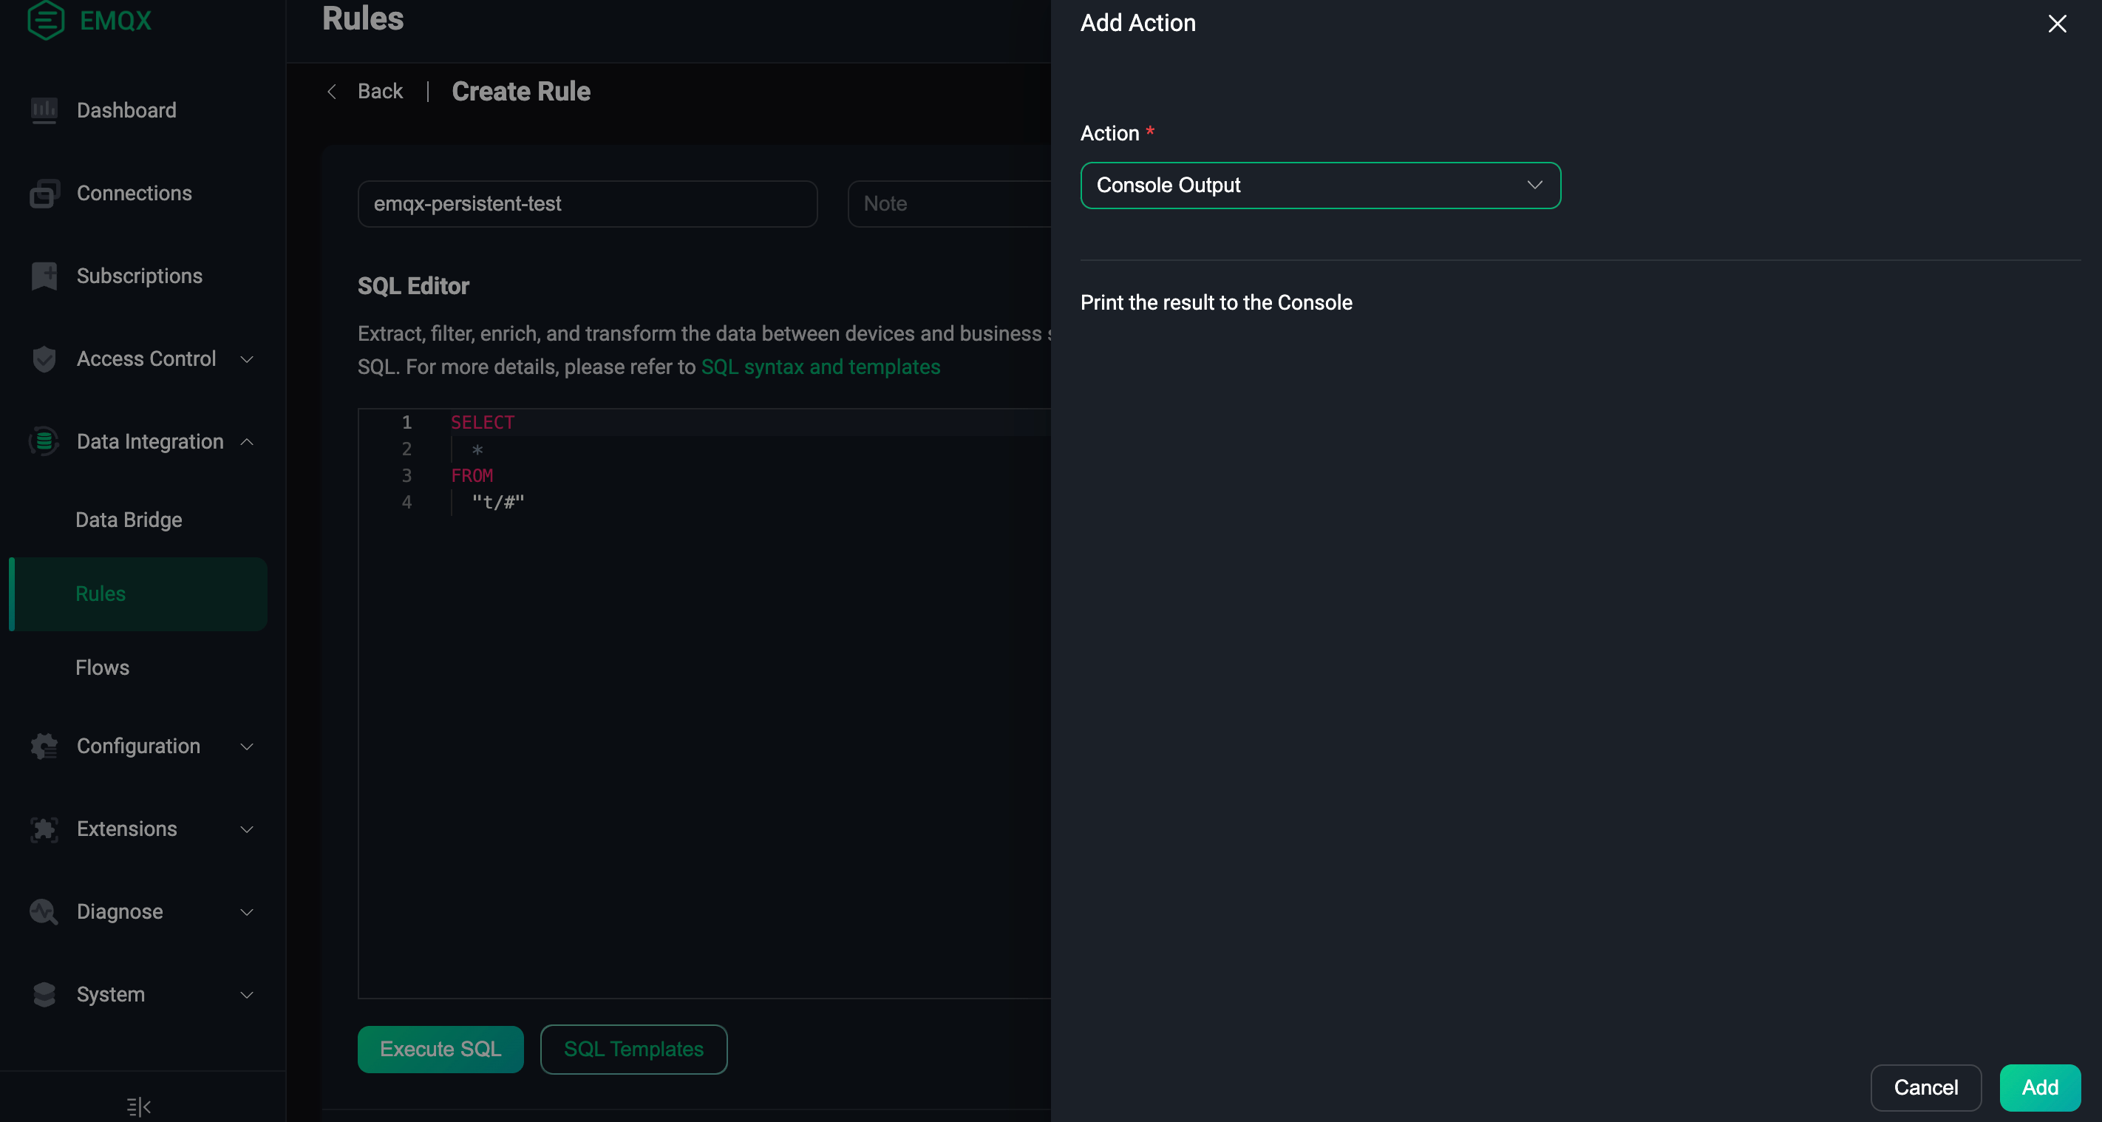This screenshot has width=2102, height=1122.
Task: Go to the Flows menu item
Action: pos(102,667)
